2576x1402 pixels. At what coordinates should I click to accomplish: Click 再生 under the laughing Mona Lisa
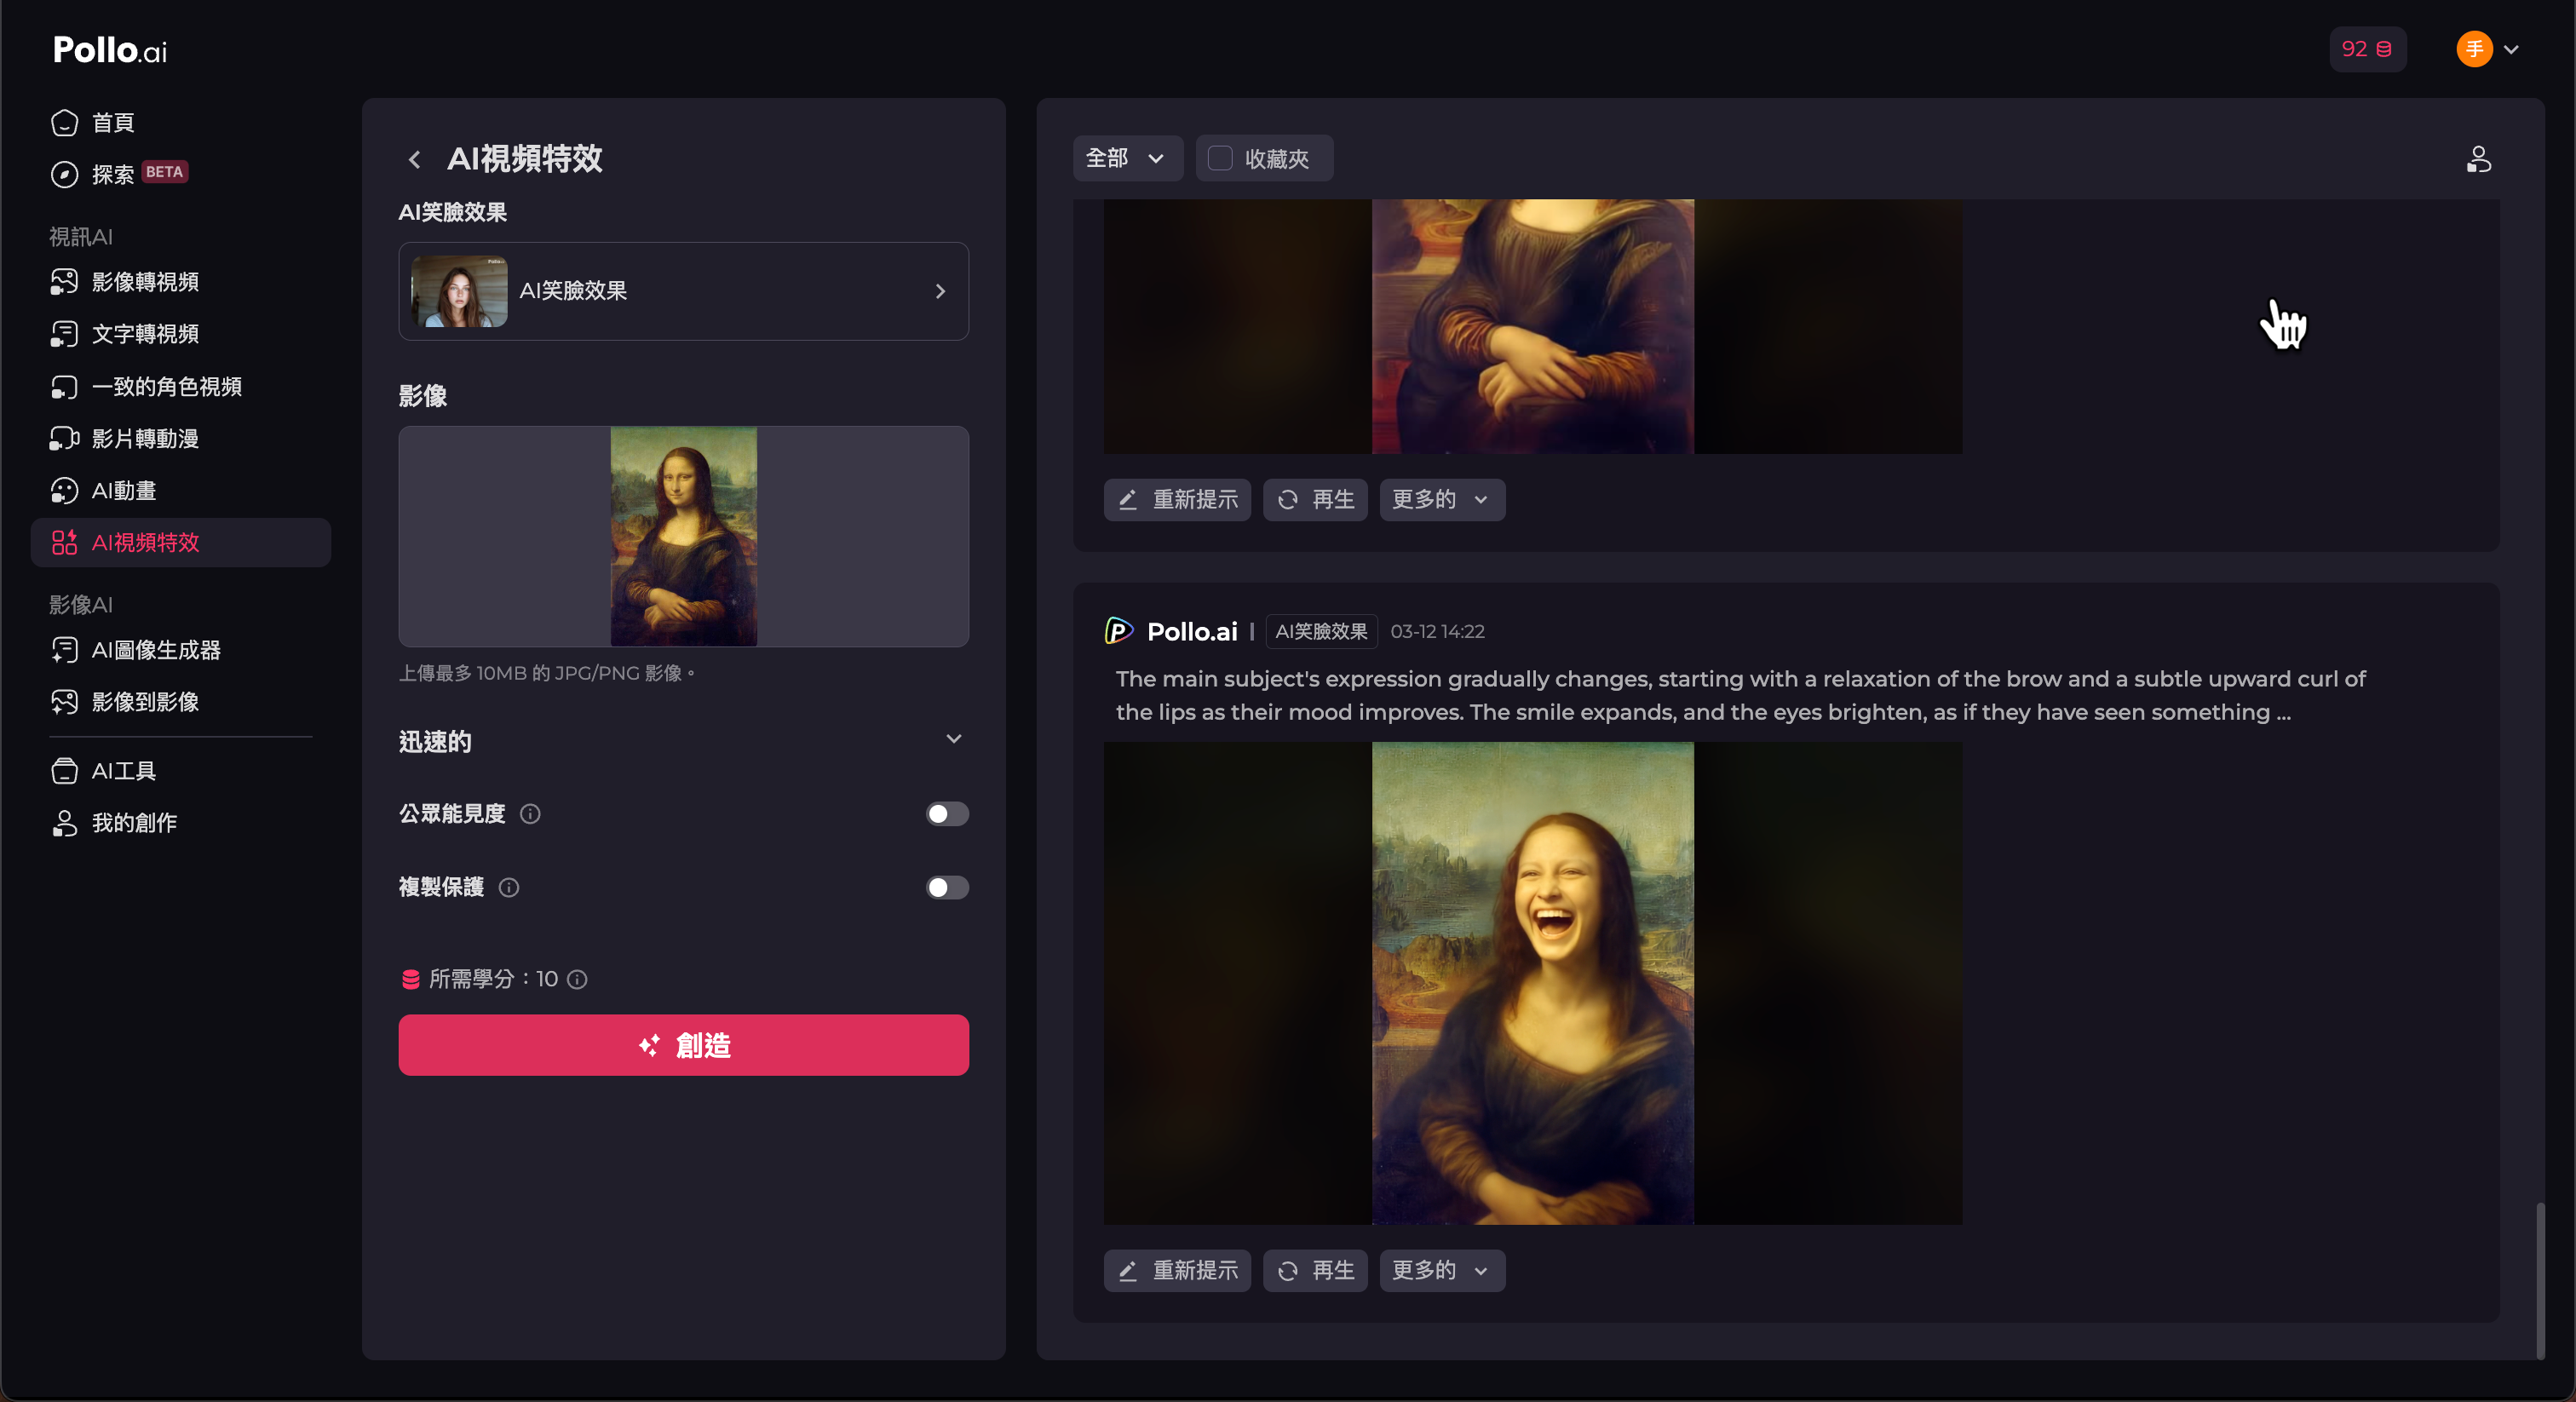pos(1315,1270)
